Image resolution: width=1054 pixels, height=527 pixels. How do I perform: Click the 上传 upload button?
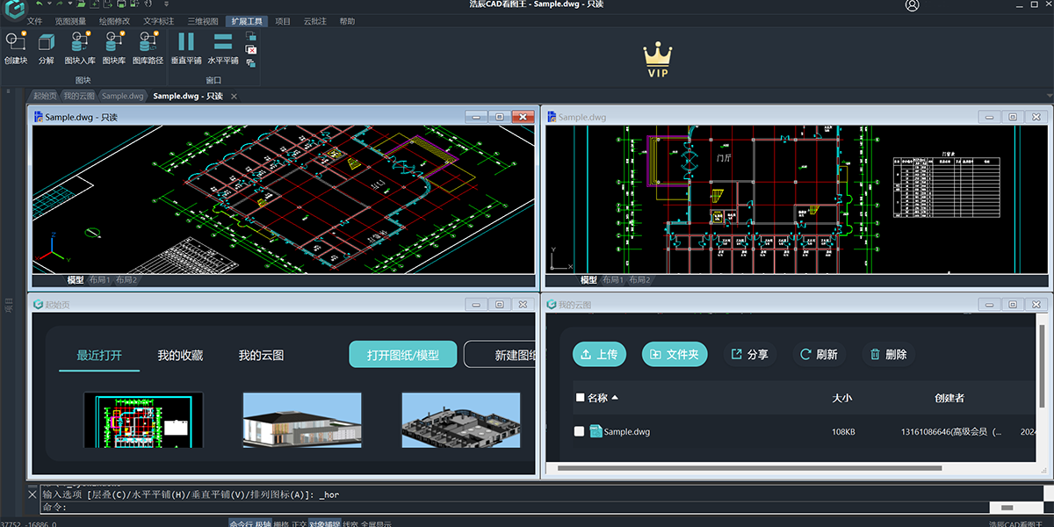click(599, 355)
